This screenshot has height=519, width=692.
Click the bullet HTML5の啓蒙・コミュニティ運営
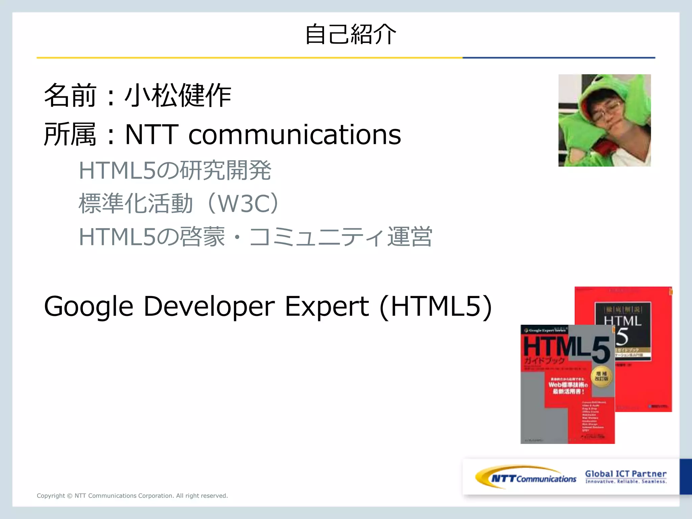[255, 237]
